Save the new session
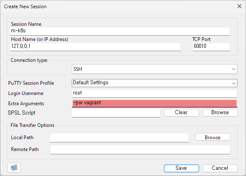246x176 pixels. coord(182,168)
